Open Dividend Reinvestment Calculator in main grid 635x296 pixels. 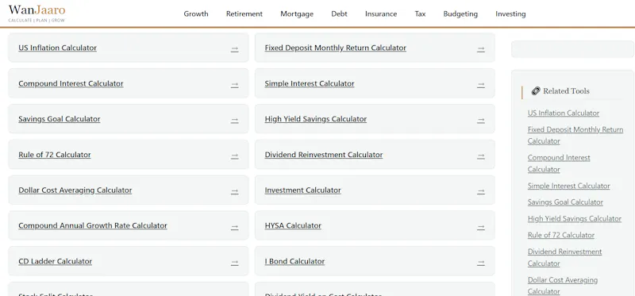(x=324, y=155)
